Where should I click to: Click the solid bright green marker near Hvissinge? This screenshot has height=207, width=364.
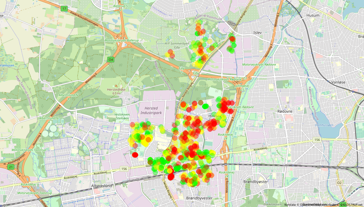205,106
